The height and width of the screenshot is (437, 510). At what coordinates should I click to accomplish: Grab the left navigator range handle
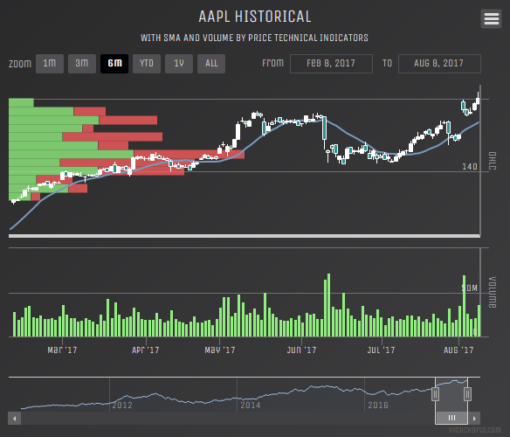(x=435, y=394)
